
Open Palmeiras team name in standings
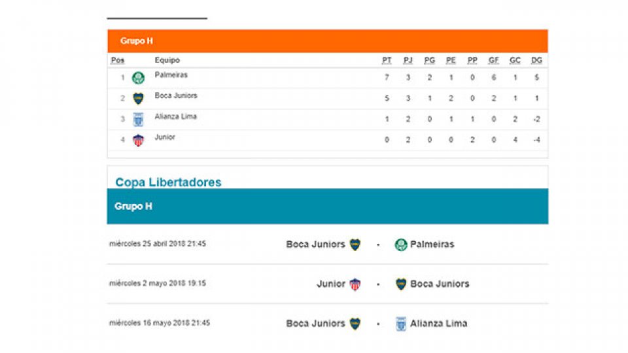[x=171, y=75]
